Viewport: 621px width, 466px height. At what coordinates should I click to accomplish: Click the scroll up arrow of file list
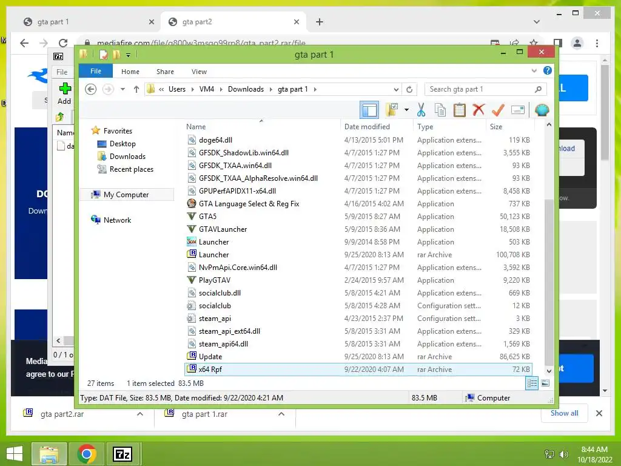coord(549,125)
